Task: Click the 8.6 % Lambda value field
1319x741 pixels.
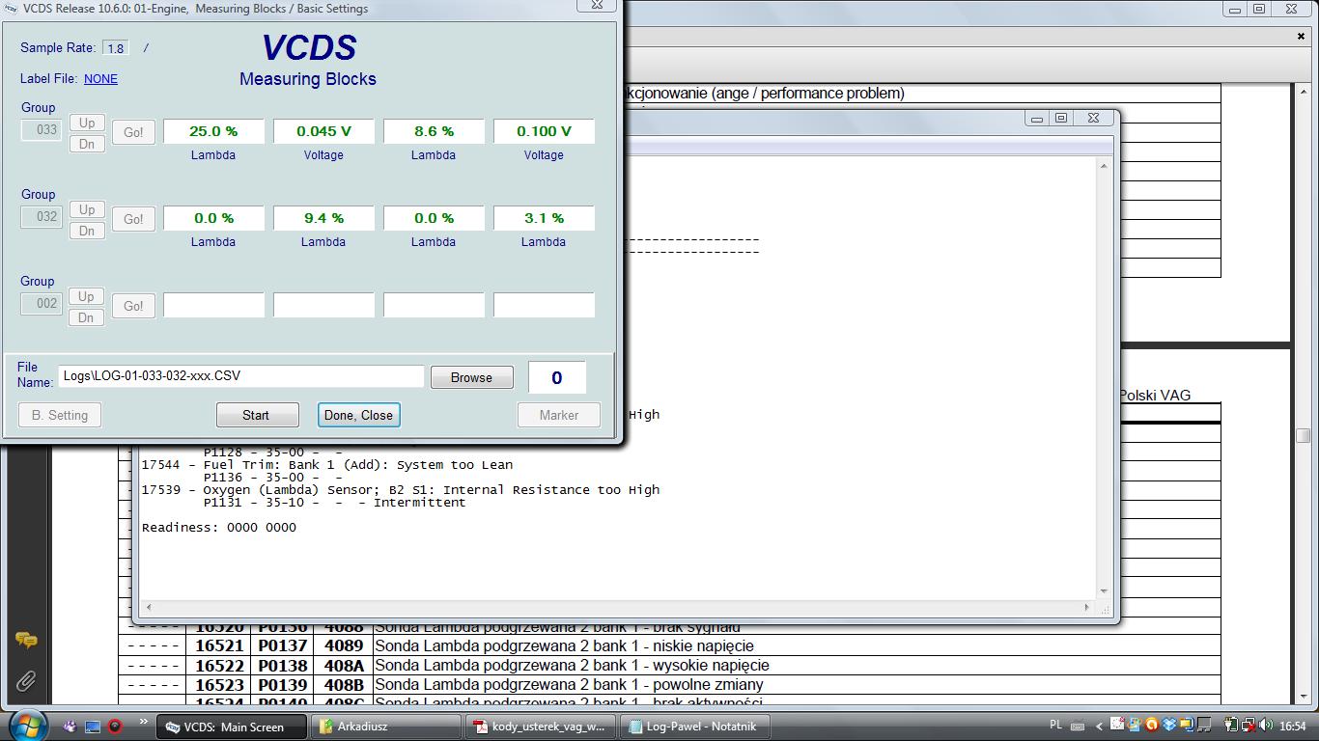Action: (x=434, y=131)
